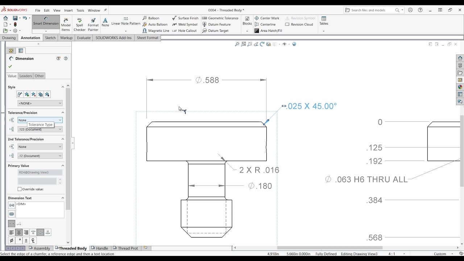Open the Geometric Tolerance tool
The image size is (464, 261).
(220, 18)
